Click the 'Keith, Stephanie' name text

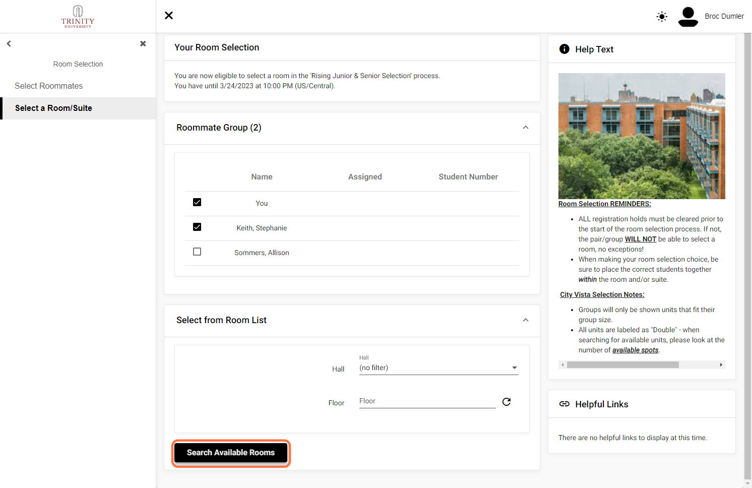tap(262, 228)
